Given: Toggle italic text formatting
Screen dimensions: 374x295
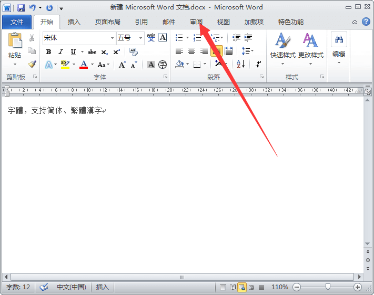Looking at the screenshot, I should [60, 52].
